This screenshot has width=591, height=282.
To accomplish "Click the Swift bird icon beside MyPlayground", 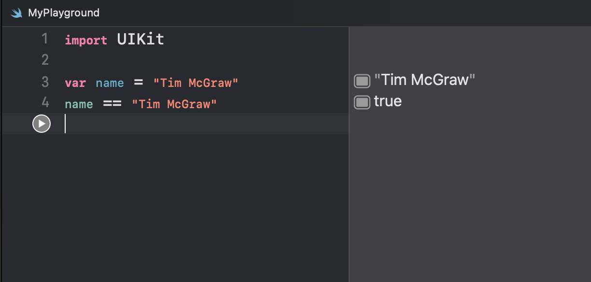I will (x=17, y=13).
